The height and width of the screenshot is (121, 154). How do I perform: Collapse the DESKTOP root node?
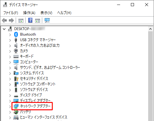(4, 29)
